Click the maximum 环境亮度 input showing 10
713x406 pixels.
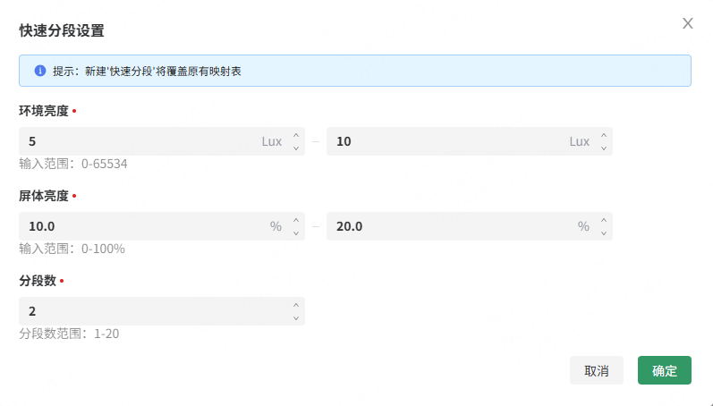pyautogui.click(x=443, y=141)
